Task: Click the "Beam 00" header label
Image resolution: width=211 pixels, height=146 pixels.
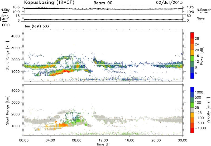Action: [103, 3]
